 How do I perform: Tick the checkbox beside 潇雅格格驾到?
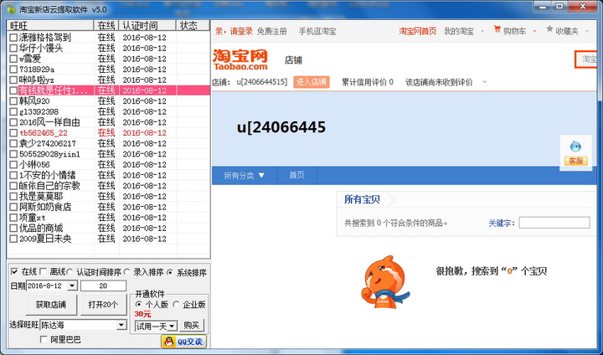click(13, 38)
